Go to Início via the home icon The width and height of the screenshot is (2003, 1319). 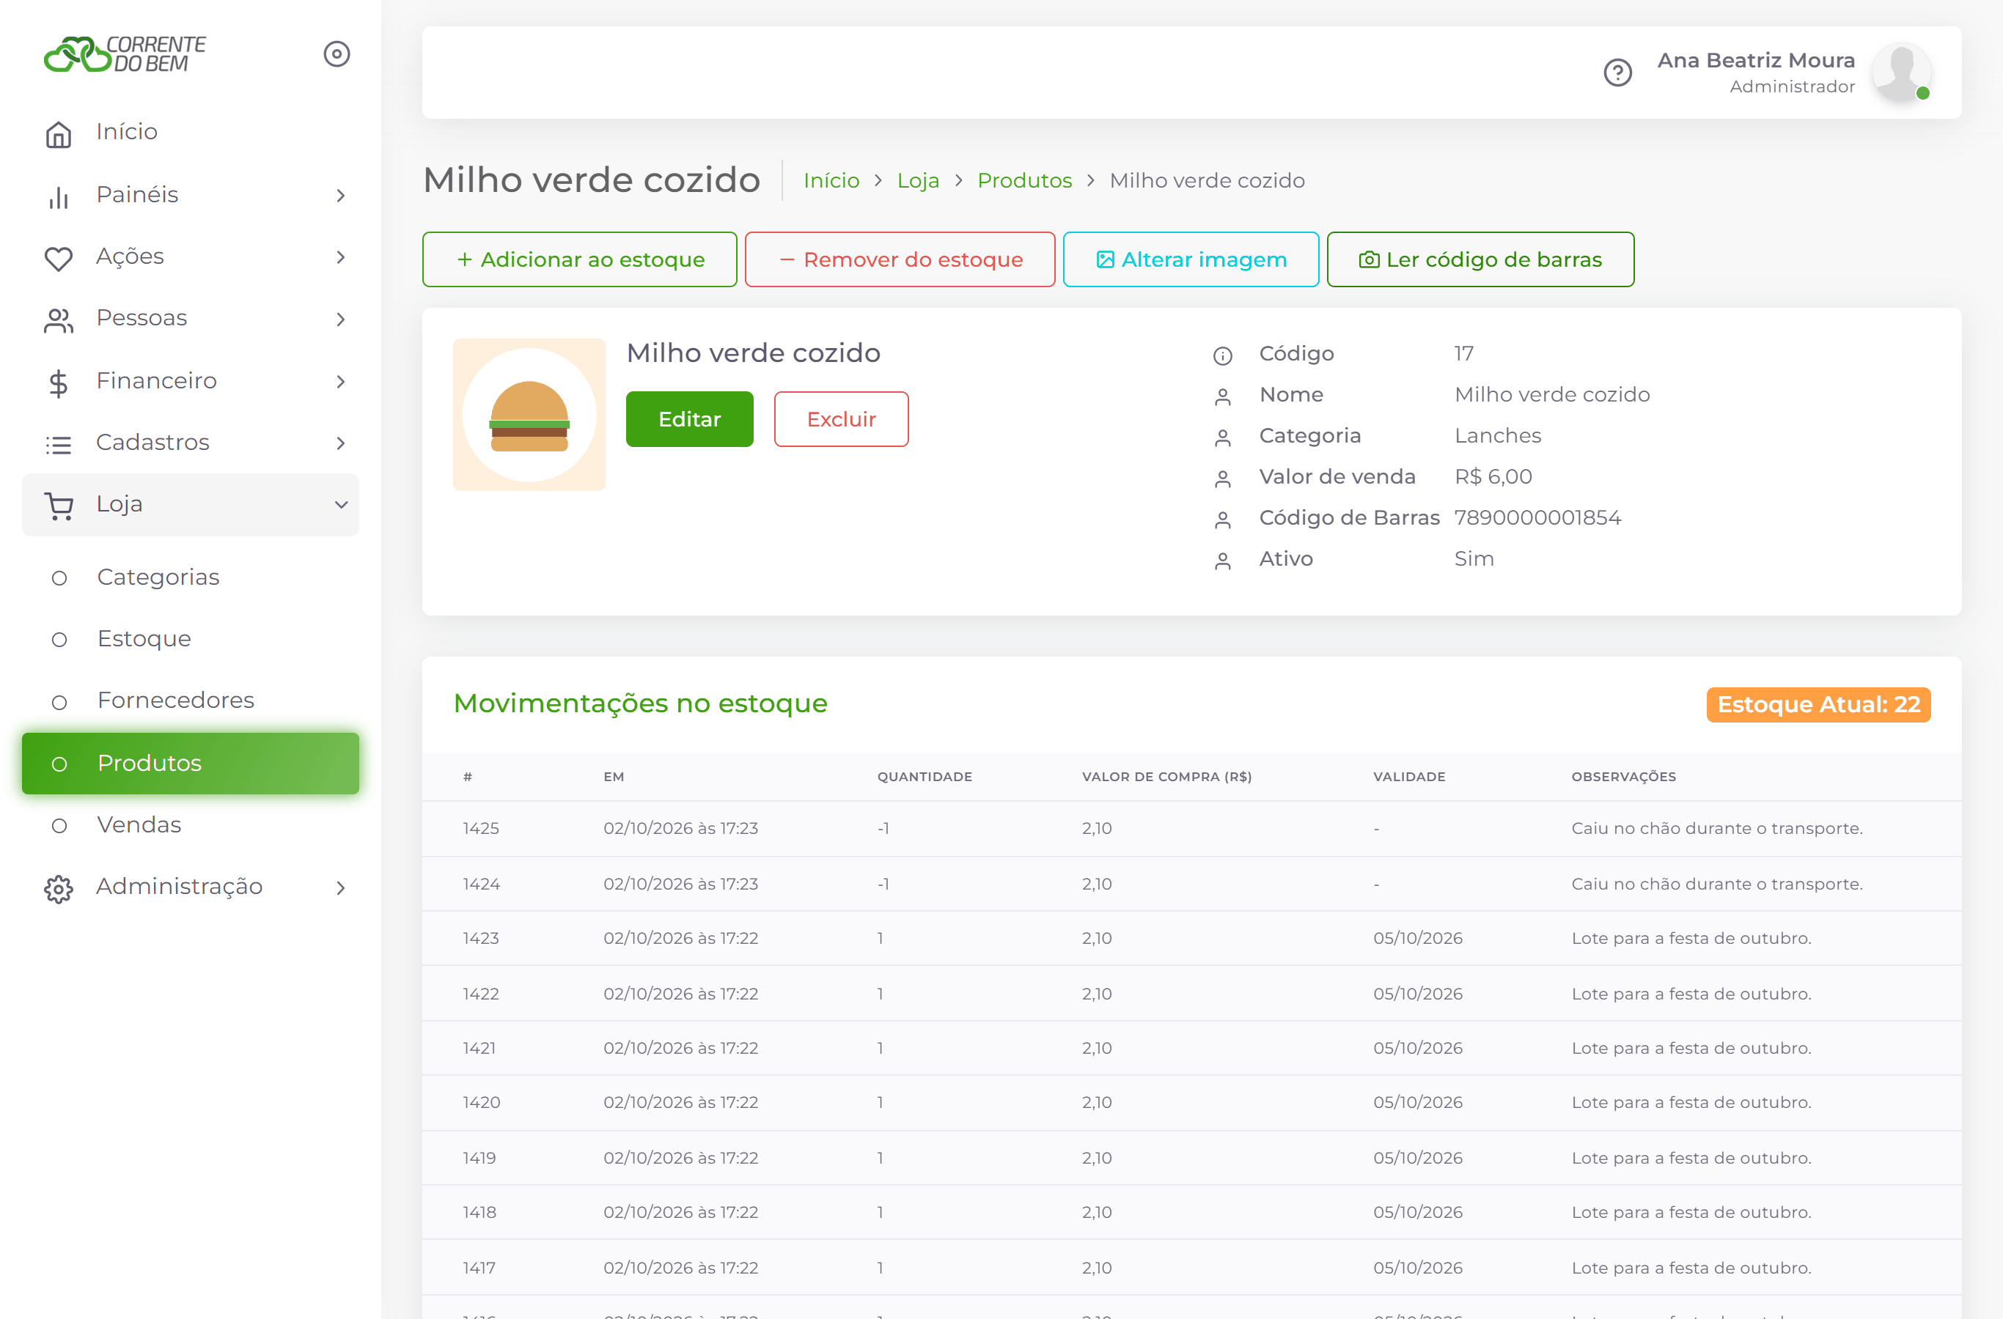click(x=58, y=133)
